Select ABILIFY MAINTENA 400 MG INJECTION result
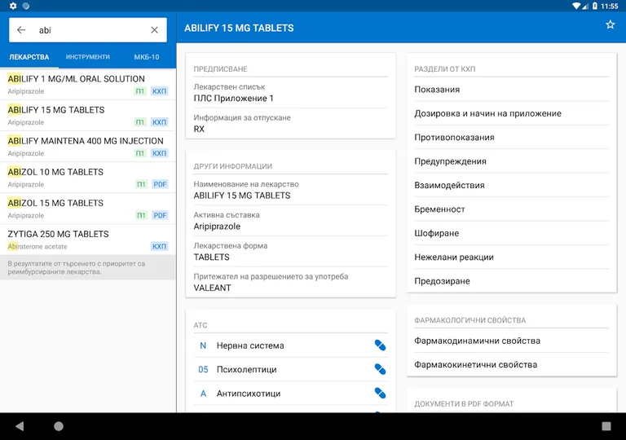 pyautogui.click(x=88, y=147)
